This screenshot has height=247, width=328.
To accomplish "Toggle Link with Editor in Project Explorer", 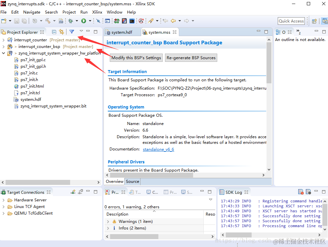I will pos(61,32).
